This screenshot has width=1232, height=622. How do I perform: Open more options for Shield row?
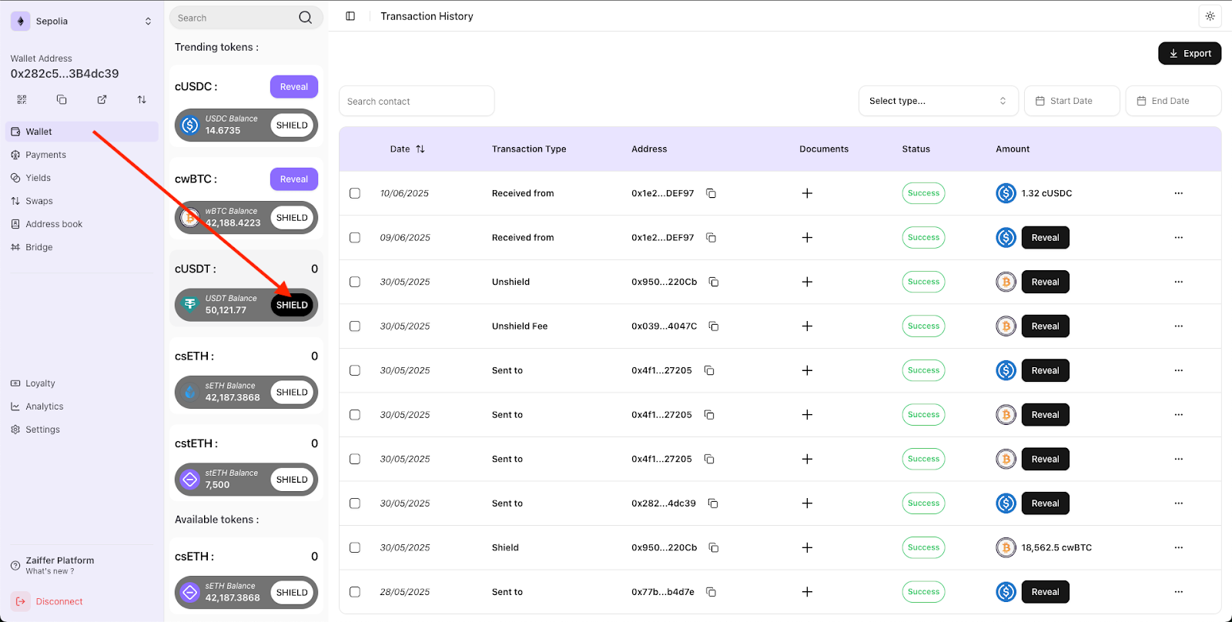click(1178, 547)
